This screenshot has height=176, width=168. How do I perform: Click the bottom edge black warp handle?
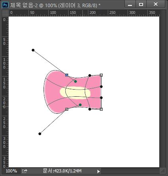[x=90, y=109]
